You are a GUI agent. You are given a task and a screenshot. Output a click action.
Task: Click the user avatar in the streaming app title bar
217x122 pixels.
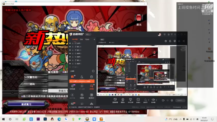[x=159, y=34]
